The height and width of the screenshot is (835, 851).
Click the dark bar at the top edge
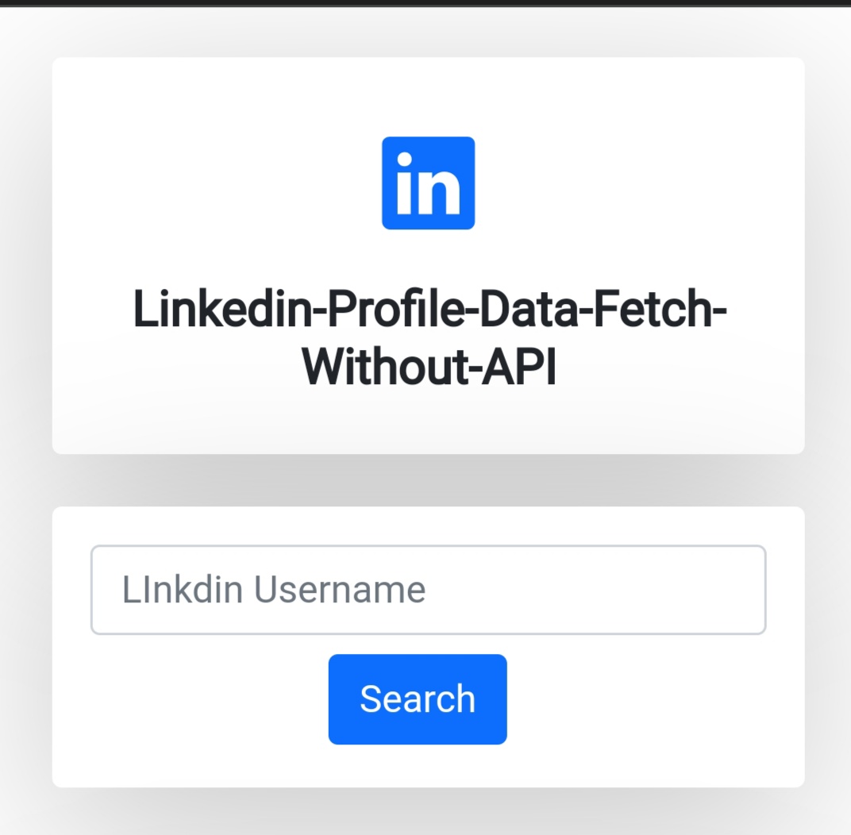pyautogui.click(x=425, y=3)
